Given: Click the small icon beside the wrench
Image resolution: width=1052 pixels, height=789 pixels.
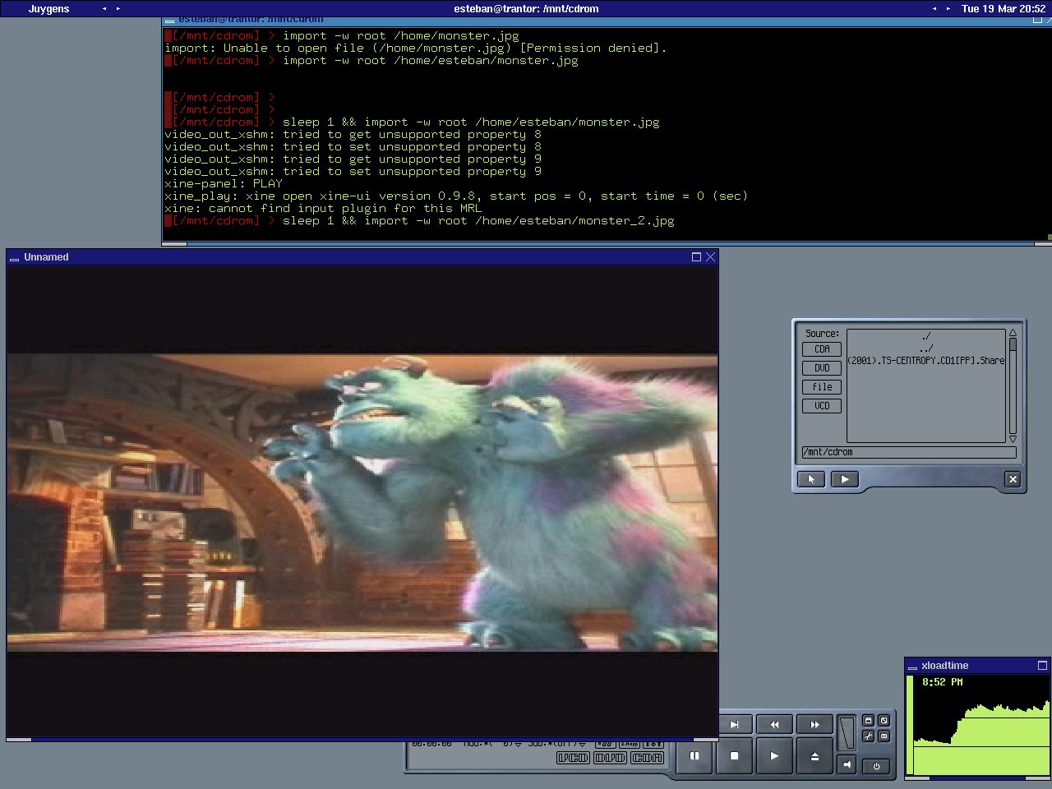Looking at the screenshot, I should 884,736.
